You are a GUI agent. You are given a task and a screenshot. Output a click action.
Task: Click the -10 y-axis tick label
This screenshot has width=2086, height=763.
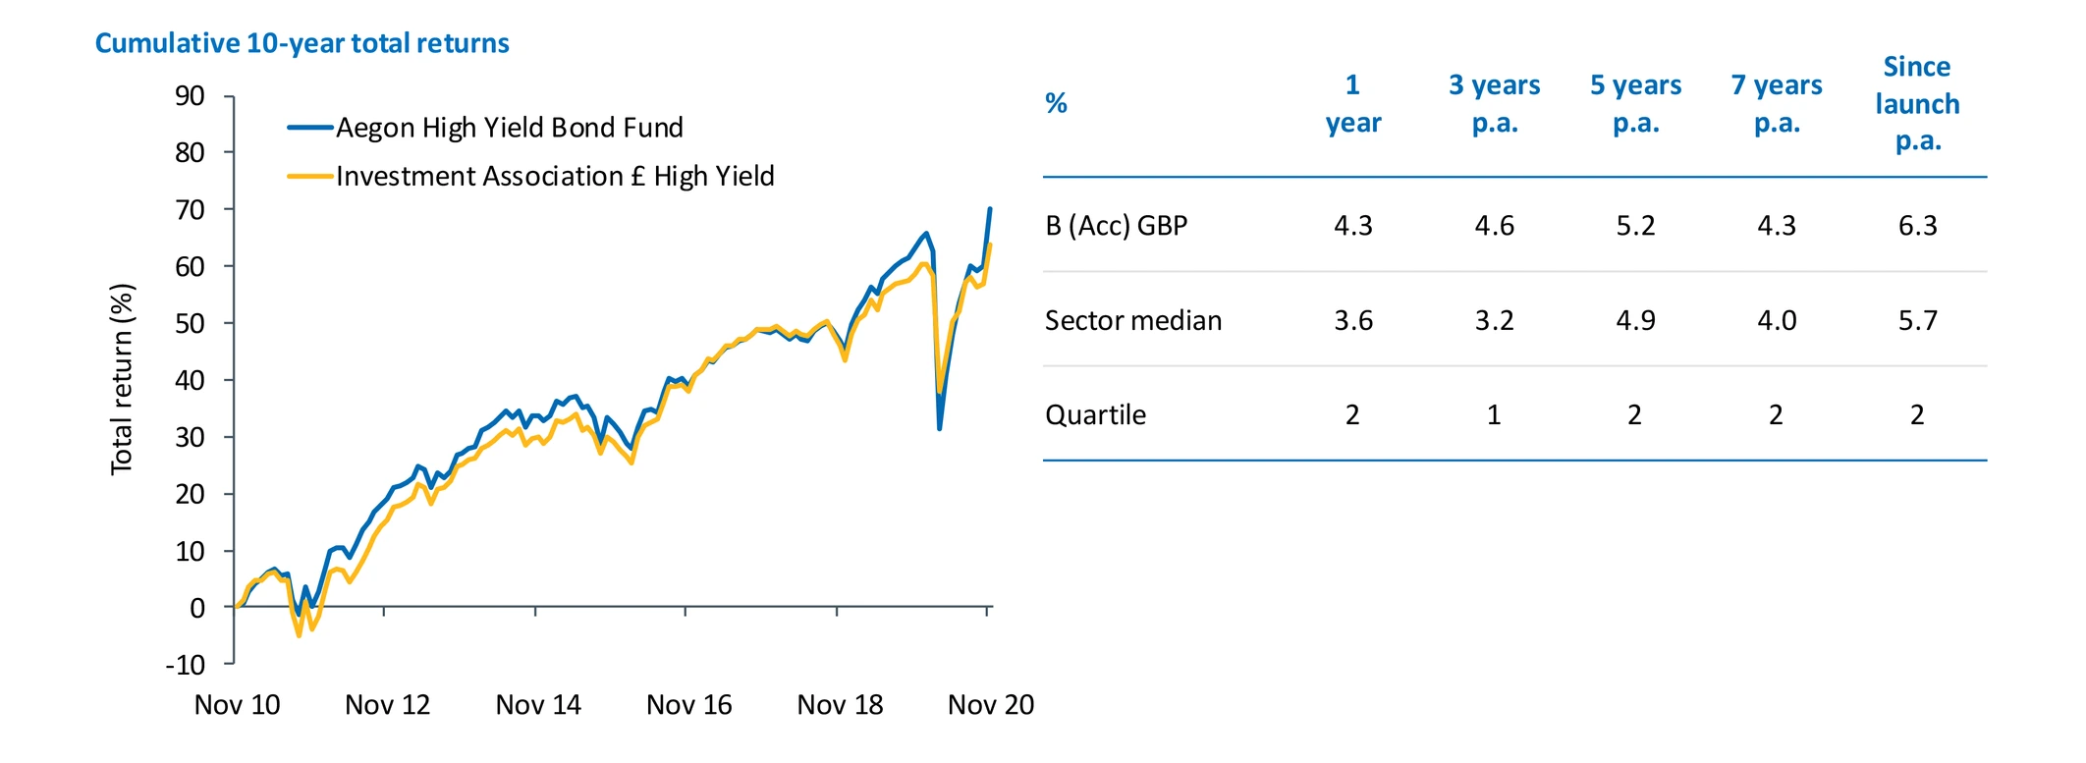coord(186,665)
